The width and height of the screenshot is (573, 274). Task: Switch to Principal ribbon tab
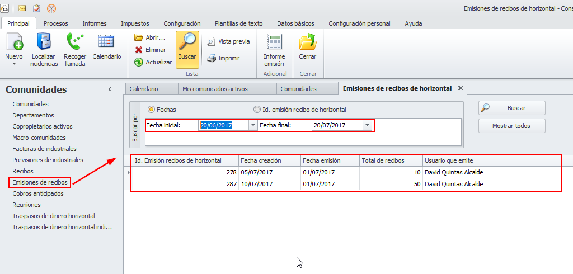point(18,23)
